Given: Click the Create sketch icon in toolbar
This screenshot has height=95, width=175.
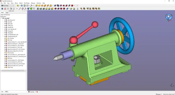Looking at the screenshot, I should (x=5, y=9).
